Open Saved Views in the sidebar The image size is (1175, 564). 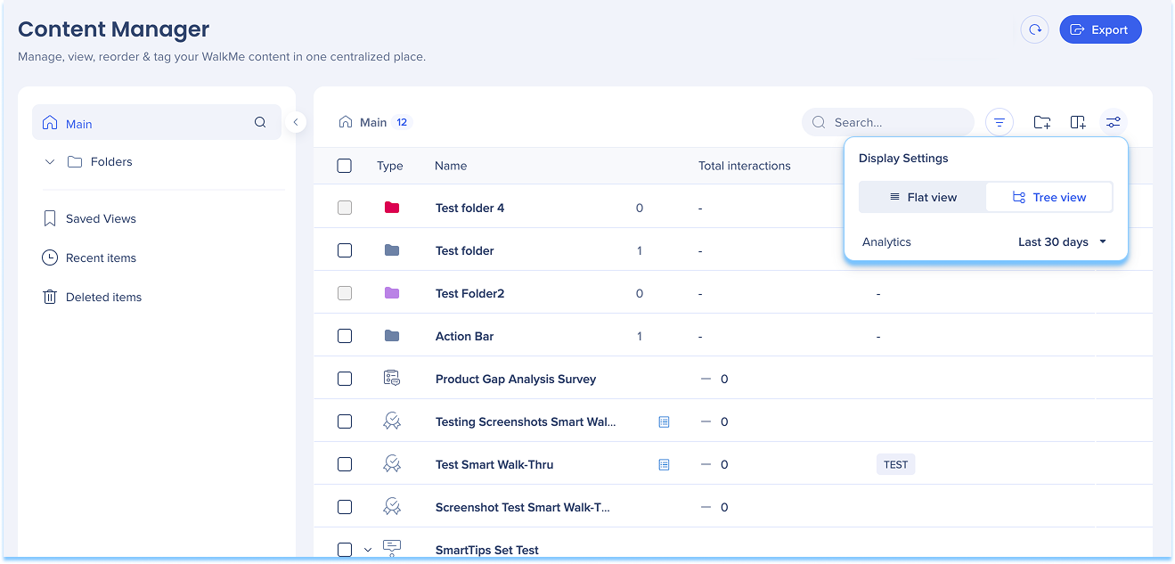(101, 218)
